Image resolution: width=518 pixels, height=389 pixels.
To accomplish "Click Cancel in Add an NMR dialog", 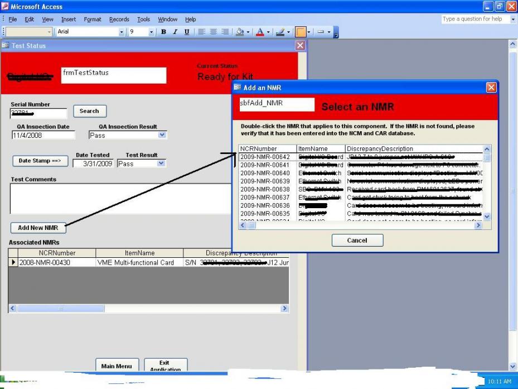I will point(357,241).
